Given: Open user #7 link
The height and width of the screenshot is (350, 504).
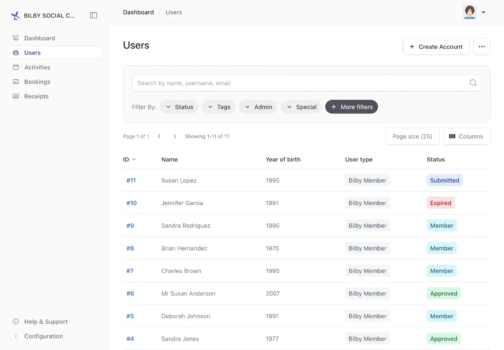Looking at the screenshot, I should click(x=130, y=271).
